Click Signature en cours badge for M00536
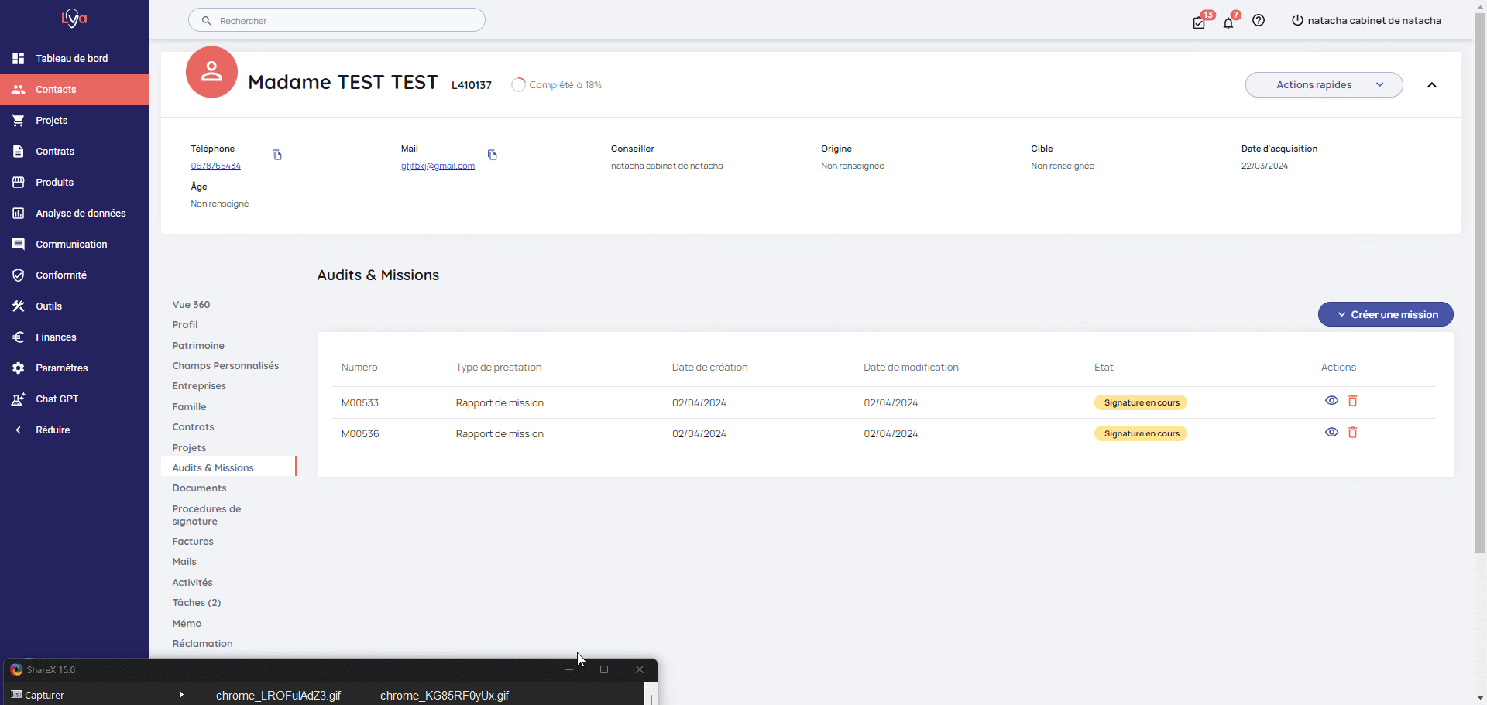The image size is (1487, 705). tap(1141, 433)
